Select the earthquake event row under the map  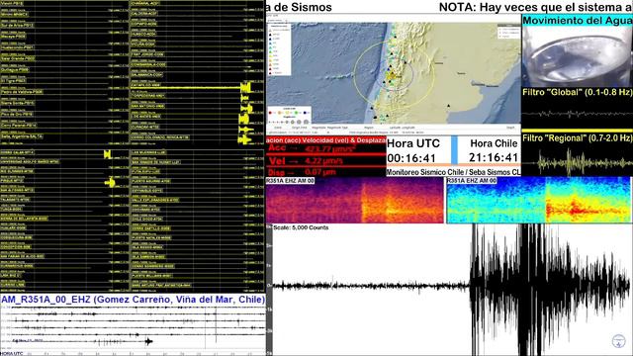(394, 133)
